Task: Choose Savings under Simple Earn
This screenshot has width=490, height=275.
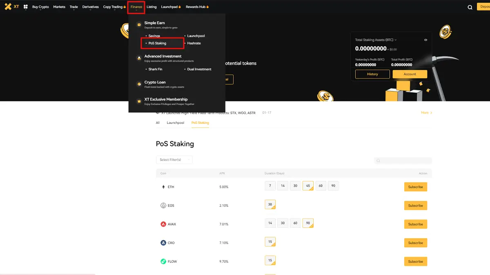Action: point(154,36)
